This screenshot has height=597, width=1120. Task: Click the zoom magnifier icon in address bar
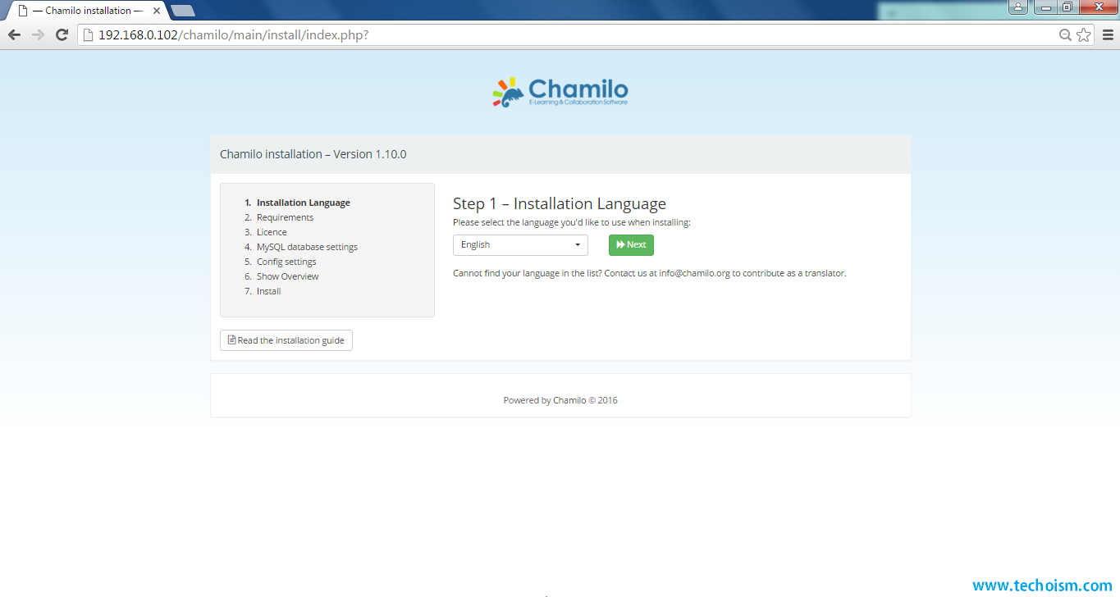[1065, 34]
